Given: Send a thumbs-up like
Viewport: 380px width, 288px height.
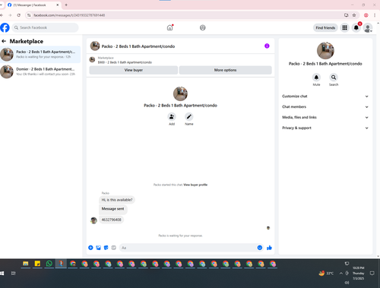Looking at the screenshot, I should [269, 248].
